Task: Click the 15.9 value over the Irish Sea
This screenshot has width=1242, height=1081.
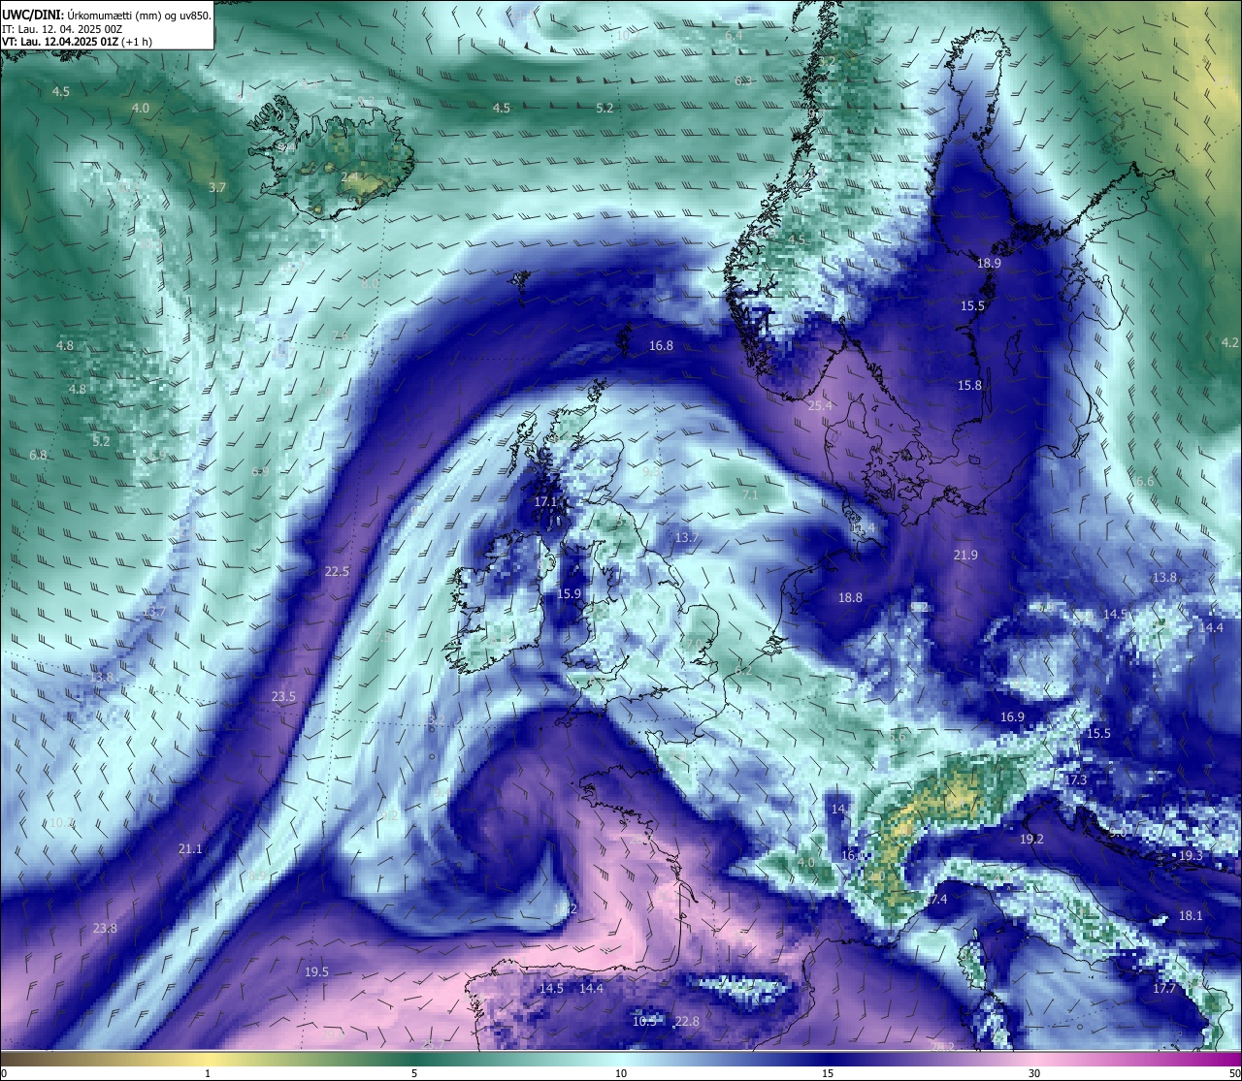Action: [570, 593]
